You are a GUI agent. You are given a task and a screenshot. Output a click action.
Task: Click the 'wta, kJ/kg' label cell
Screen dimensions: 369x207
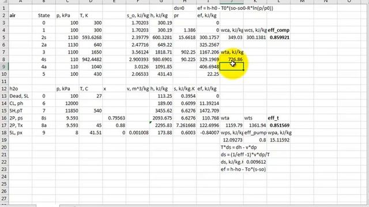click(232, 52)
